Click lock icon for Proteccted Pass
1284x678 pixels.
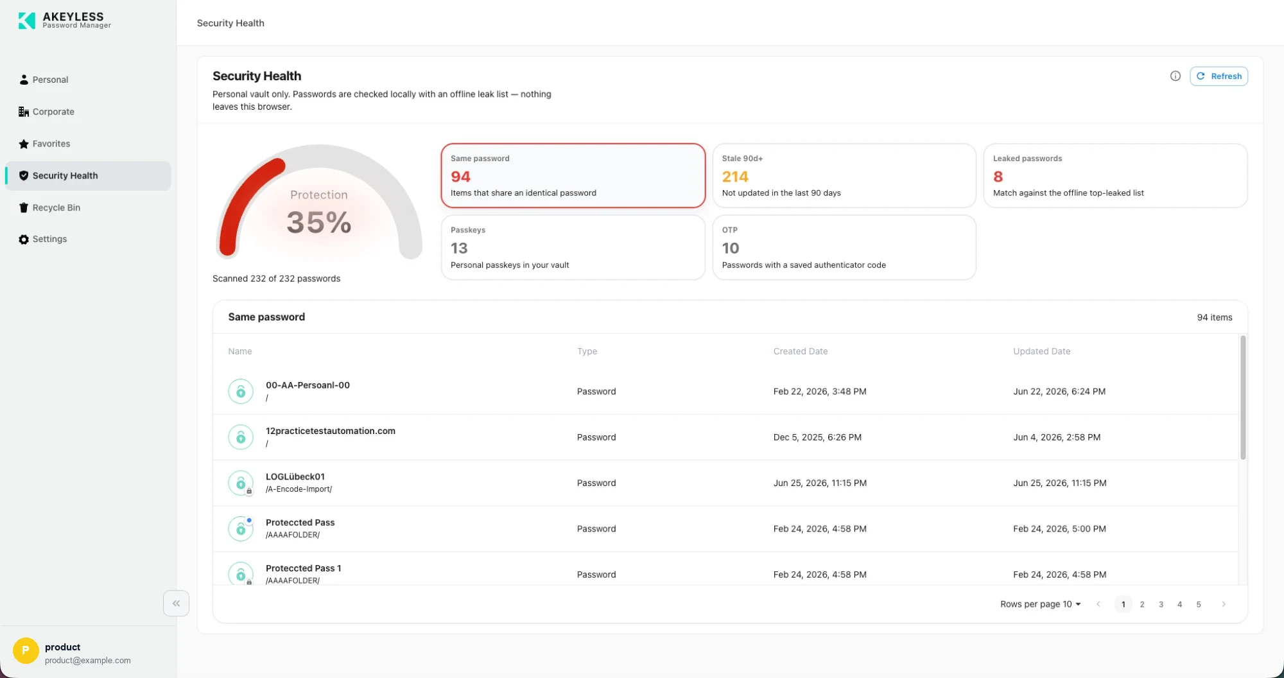tap(241, 528)
